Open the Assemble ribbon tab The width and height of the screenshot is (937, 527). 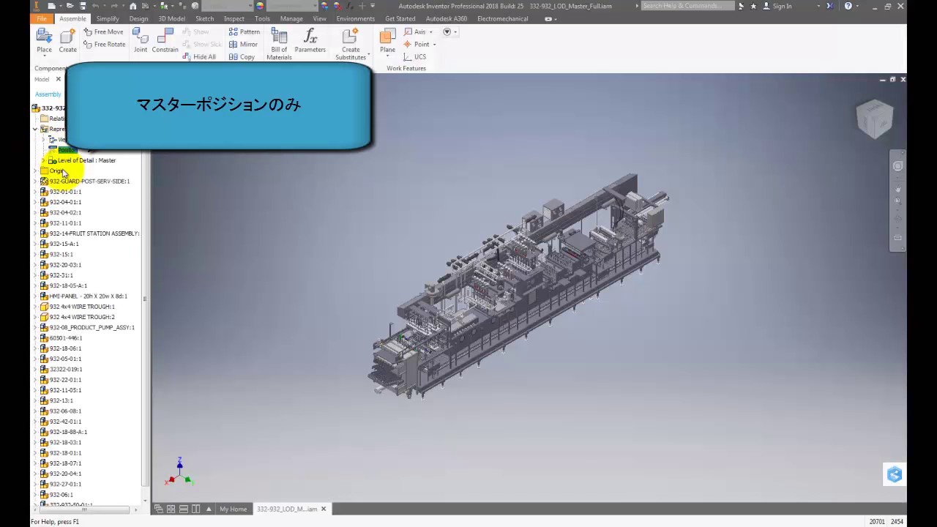pos(72,18)
